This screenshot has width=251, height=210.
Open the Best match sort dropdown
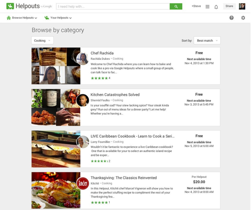207,41
